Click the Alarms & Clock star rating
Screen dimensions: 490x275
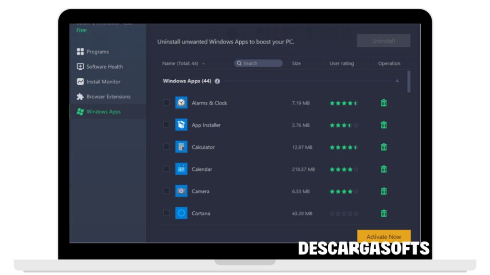point(344,103)
